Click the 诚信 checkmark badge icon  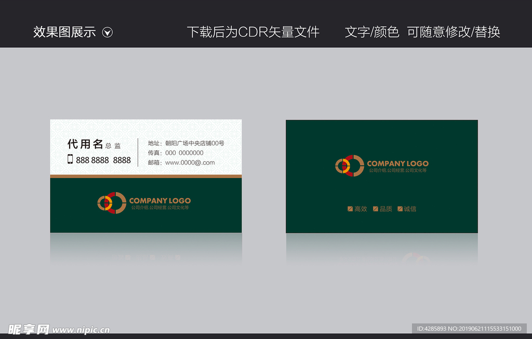coord(400,209)
